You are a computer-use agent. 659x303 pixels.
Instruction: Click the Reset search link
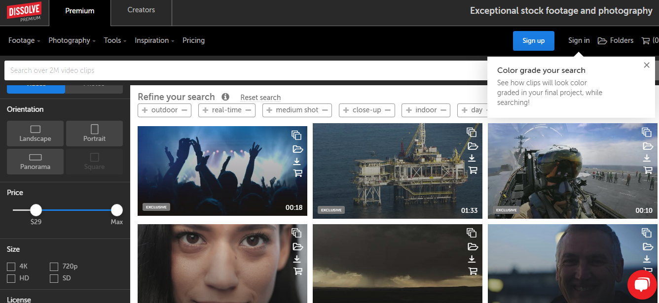pyautogui.click(x=260, y=98)
